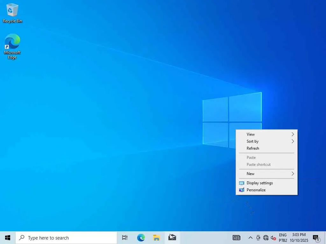This screenshot has width=326, height=244.
Task: Open View in the context menu
Action: click(x=266, y=134)
